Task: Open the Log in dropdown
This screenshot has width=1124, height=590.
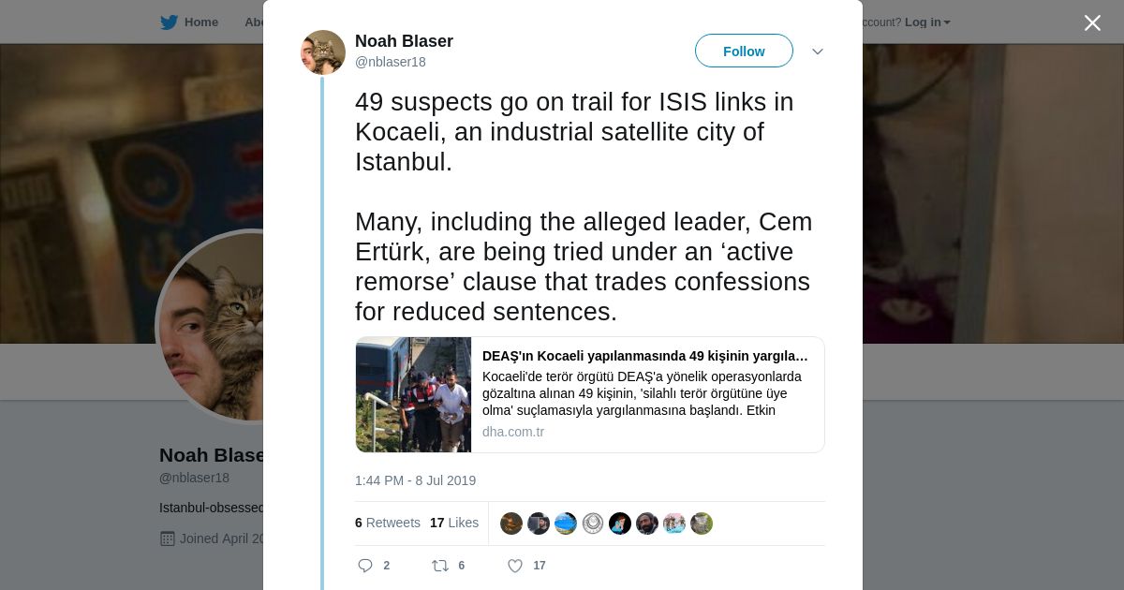Action: pyautogui.click(x=927, y=22)
